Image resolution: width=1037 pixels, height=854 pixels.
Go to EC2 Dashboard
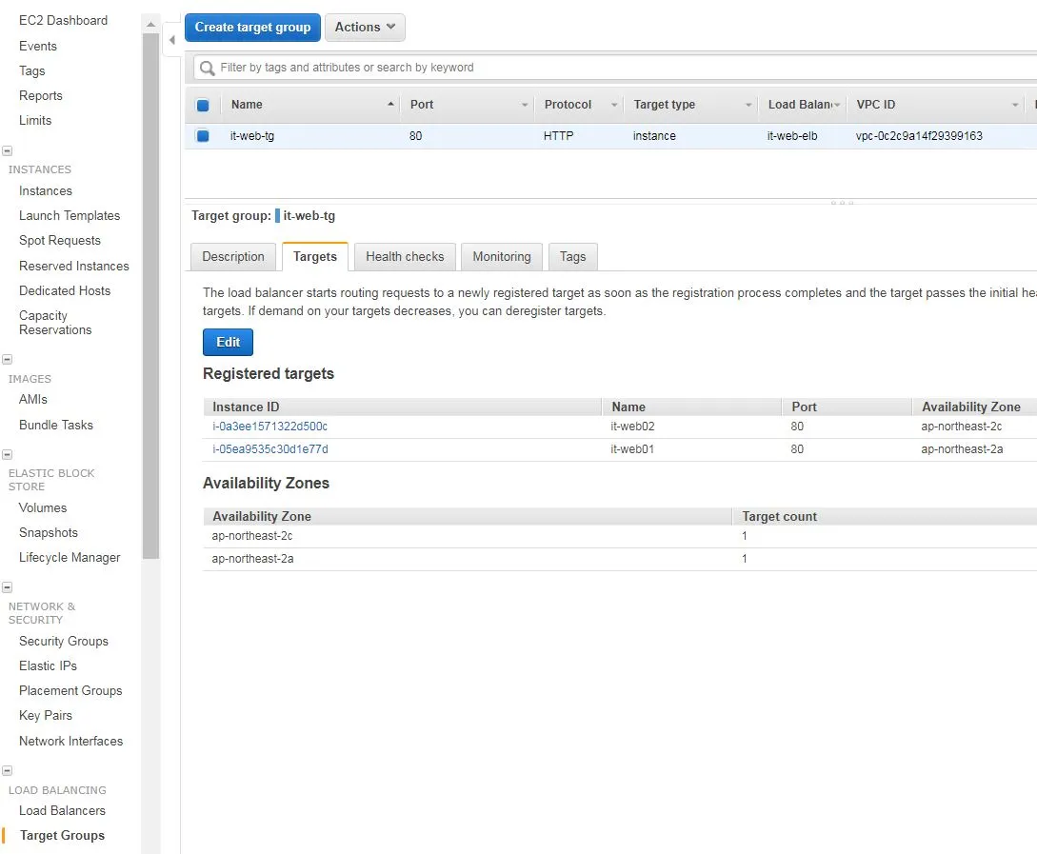64,21
